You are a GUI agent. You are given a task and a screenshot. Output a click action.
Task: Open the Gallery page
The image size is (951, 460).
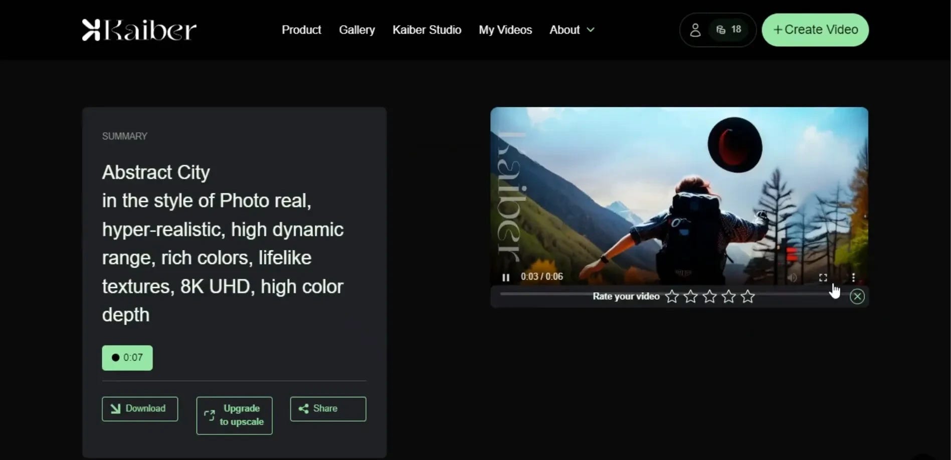(356, 30)
